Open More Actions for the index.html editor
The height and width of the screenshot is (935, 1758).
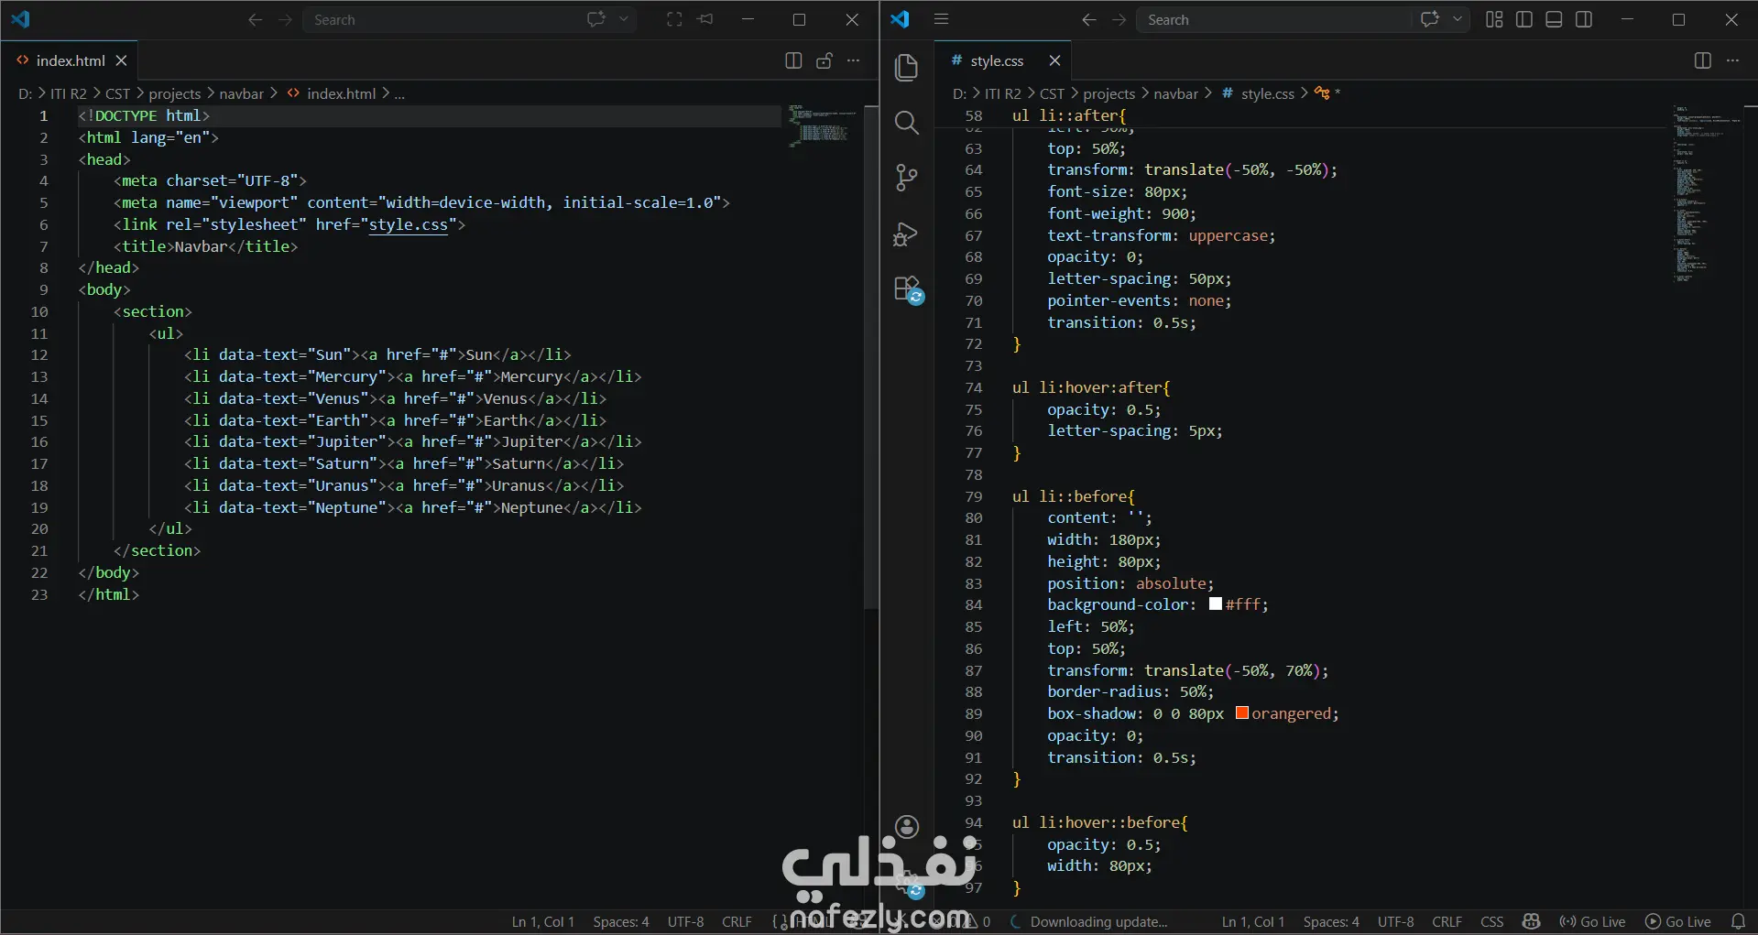point(853,60)
